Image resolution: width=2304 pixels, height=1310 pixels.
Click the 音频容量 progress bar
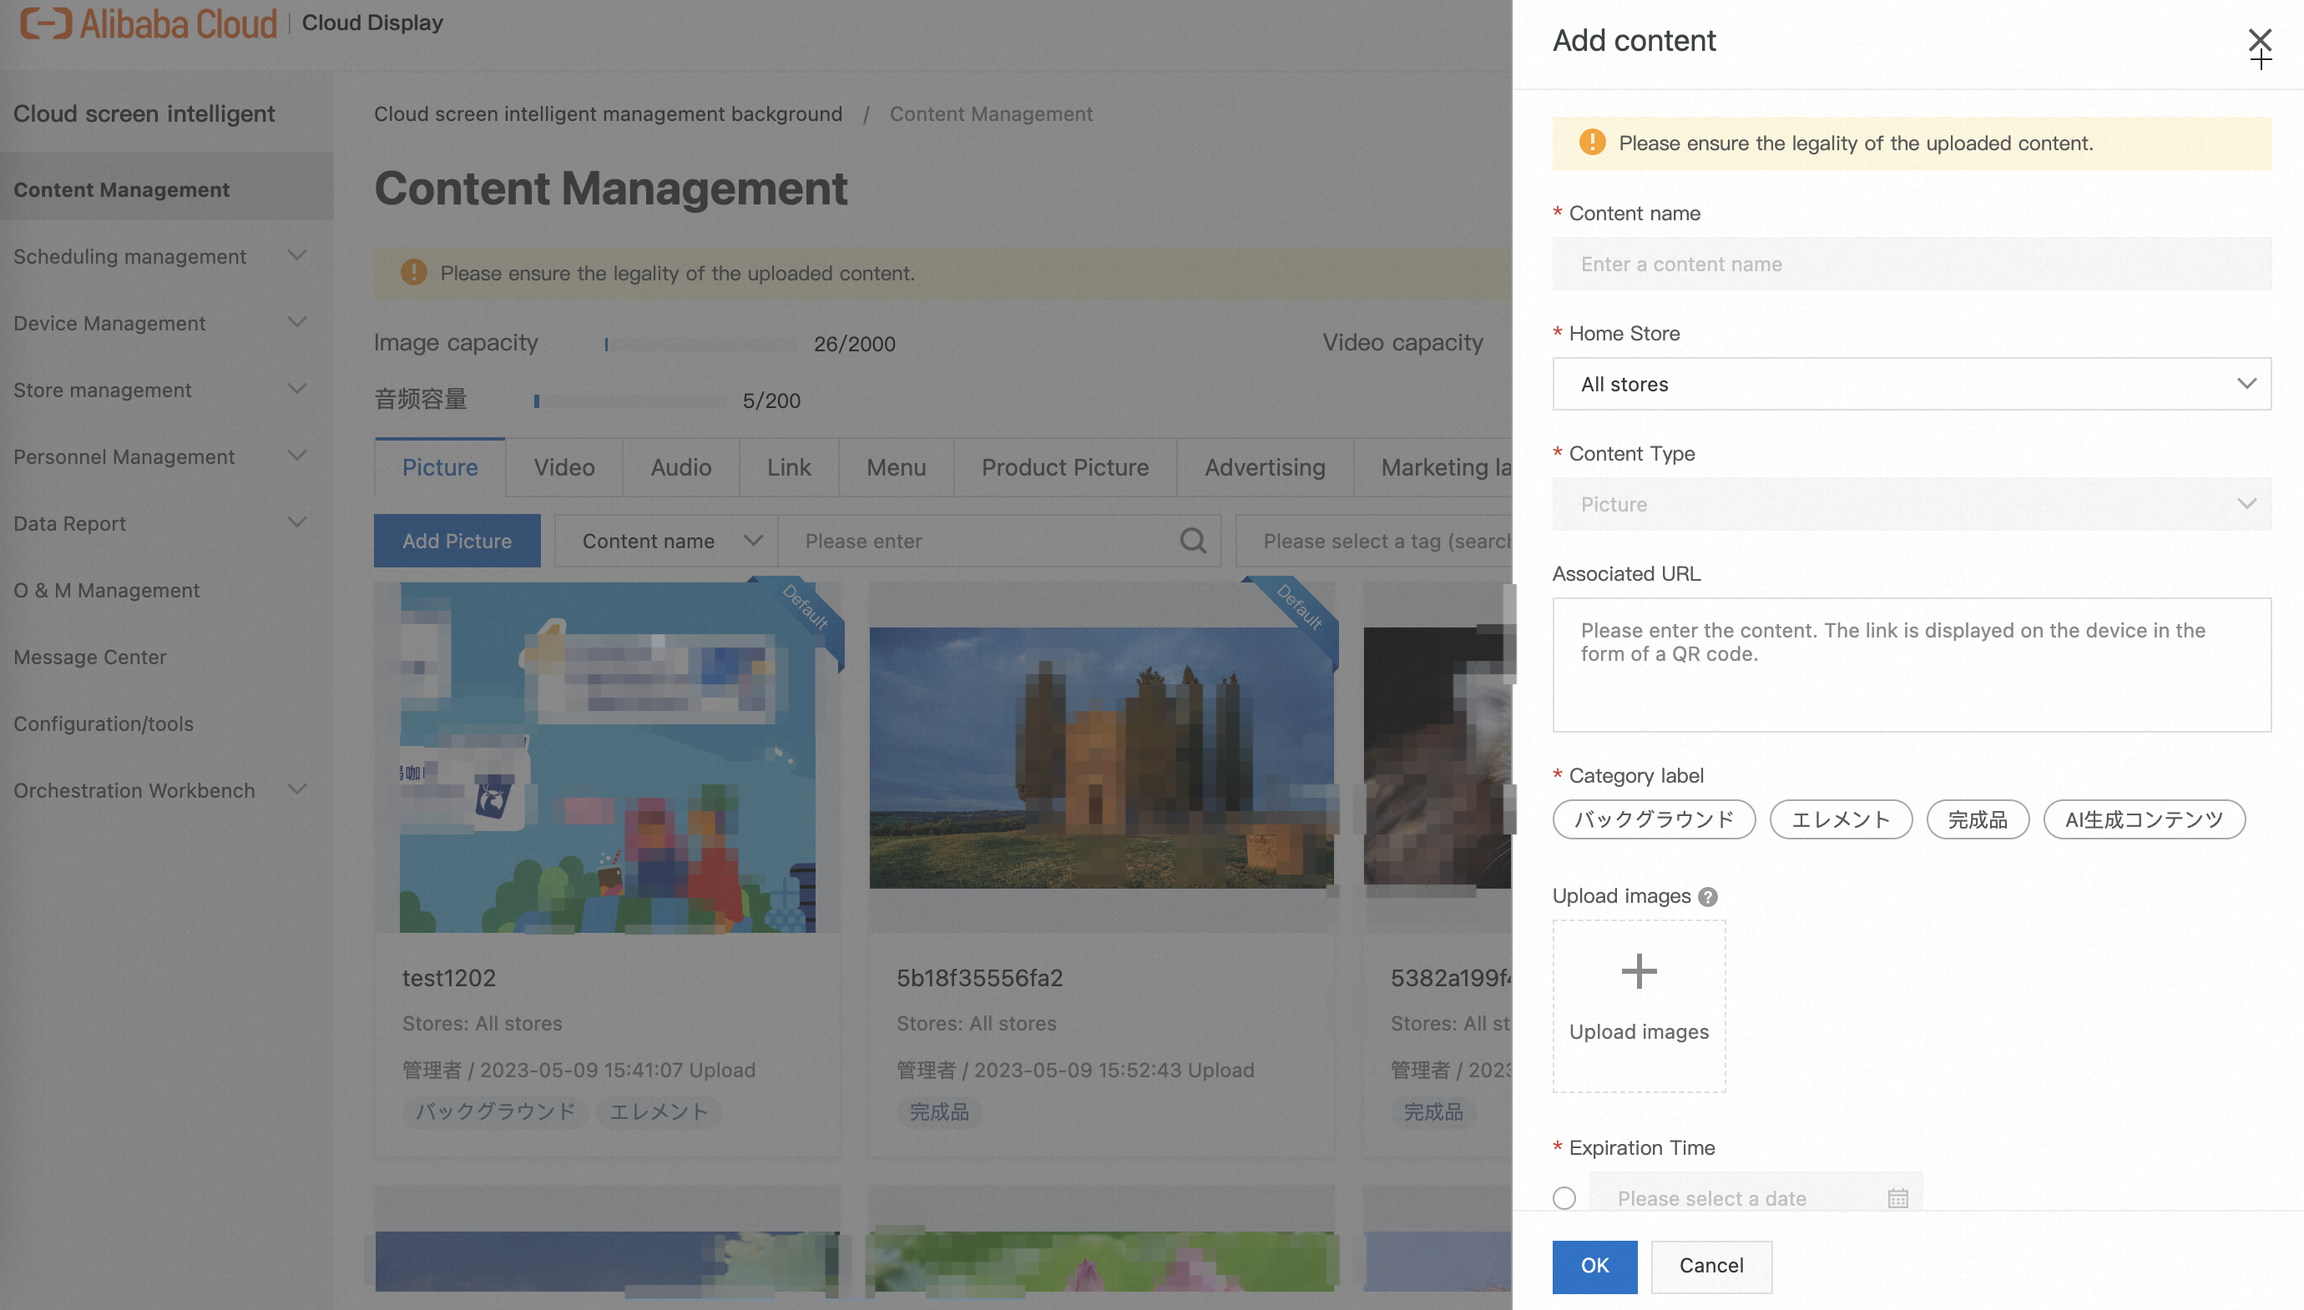tap(630, 401)
